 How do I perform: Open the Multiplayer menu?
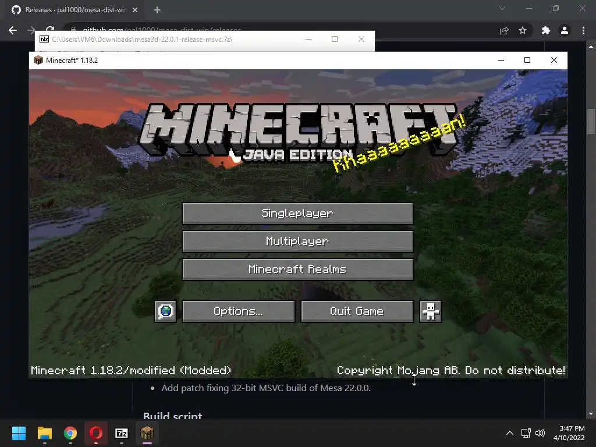297,242
